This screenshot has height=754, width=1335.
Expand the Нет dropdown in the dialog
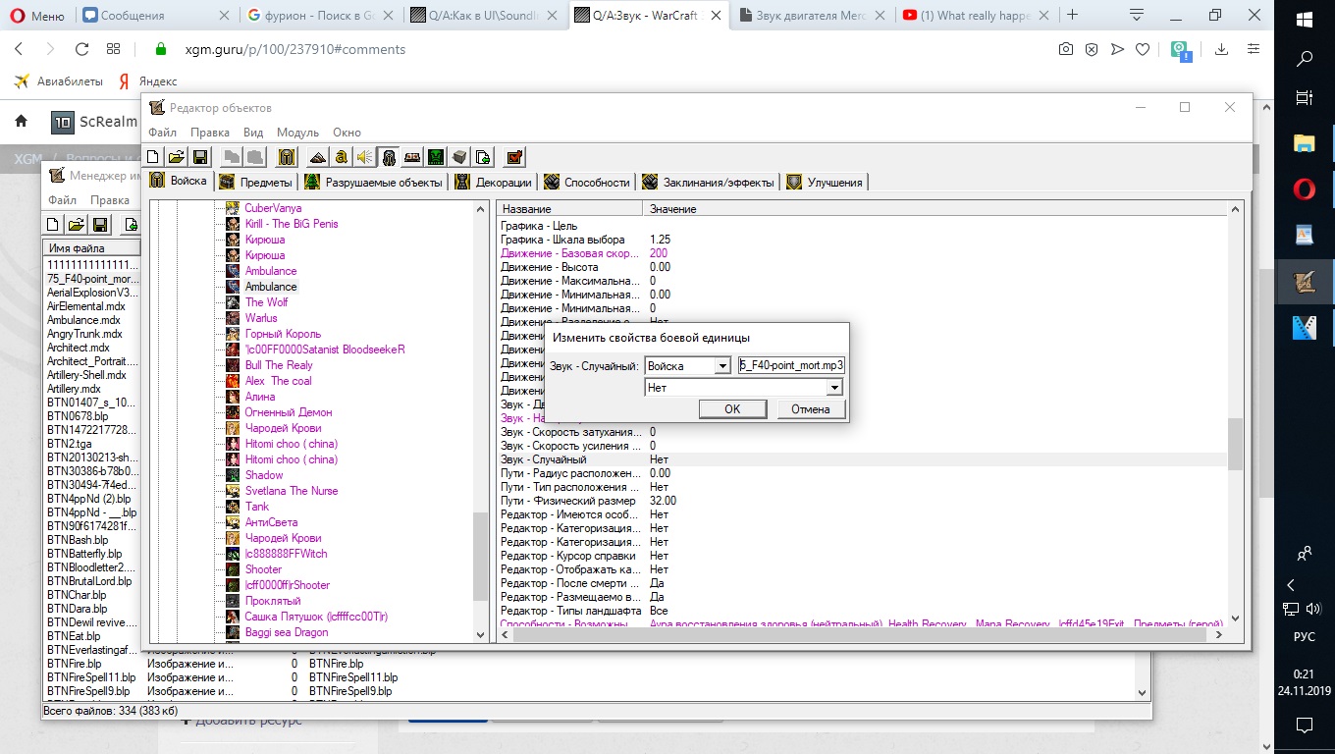[x=834, y=388]
